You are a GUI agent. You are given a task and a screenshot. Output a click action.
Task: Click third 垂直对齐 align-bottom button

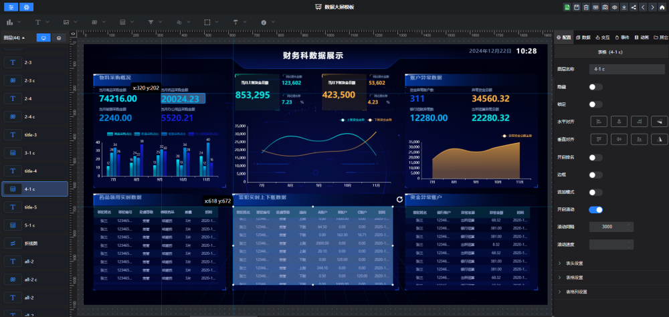coord(639,139)
